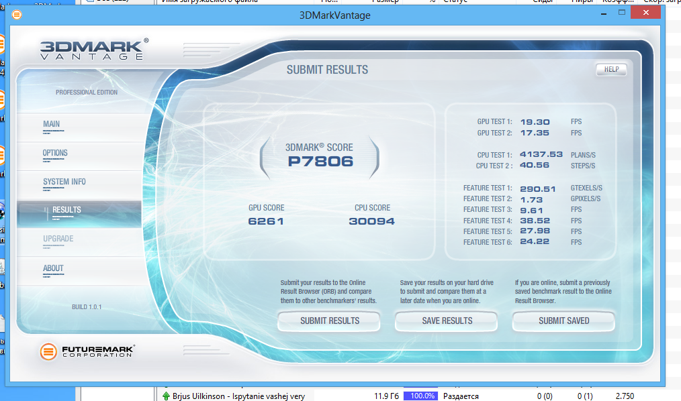The image size is (681, 401).
Task: Click the Submit Results heading
Action: 327,70
